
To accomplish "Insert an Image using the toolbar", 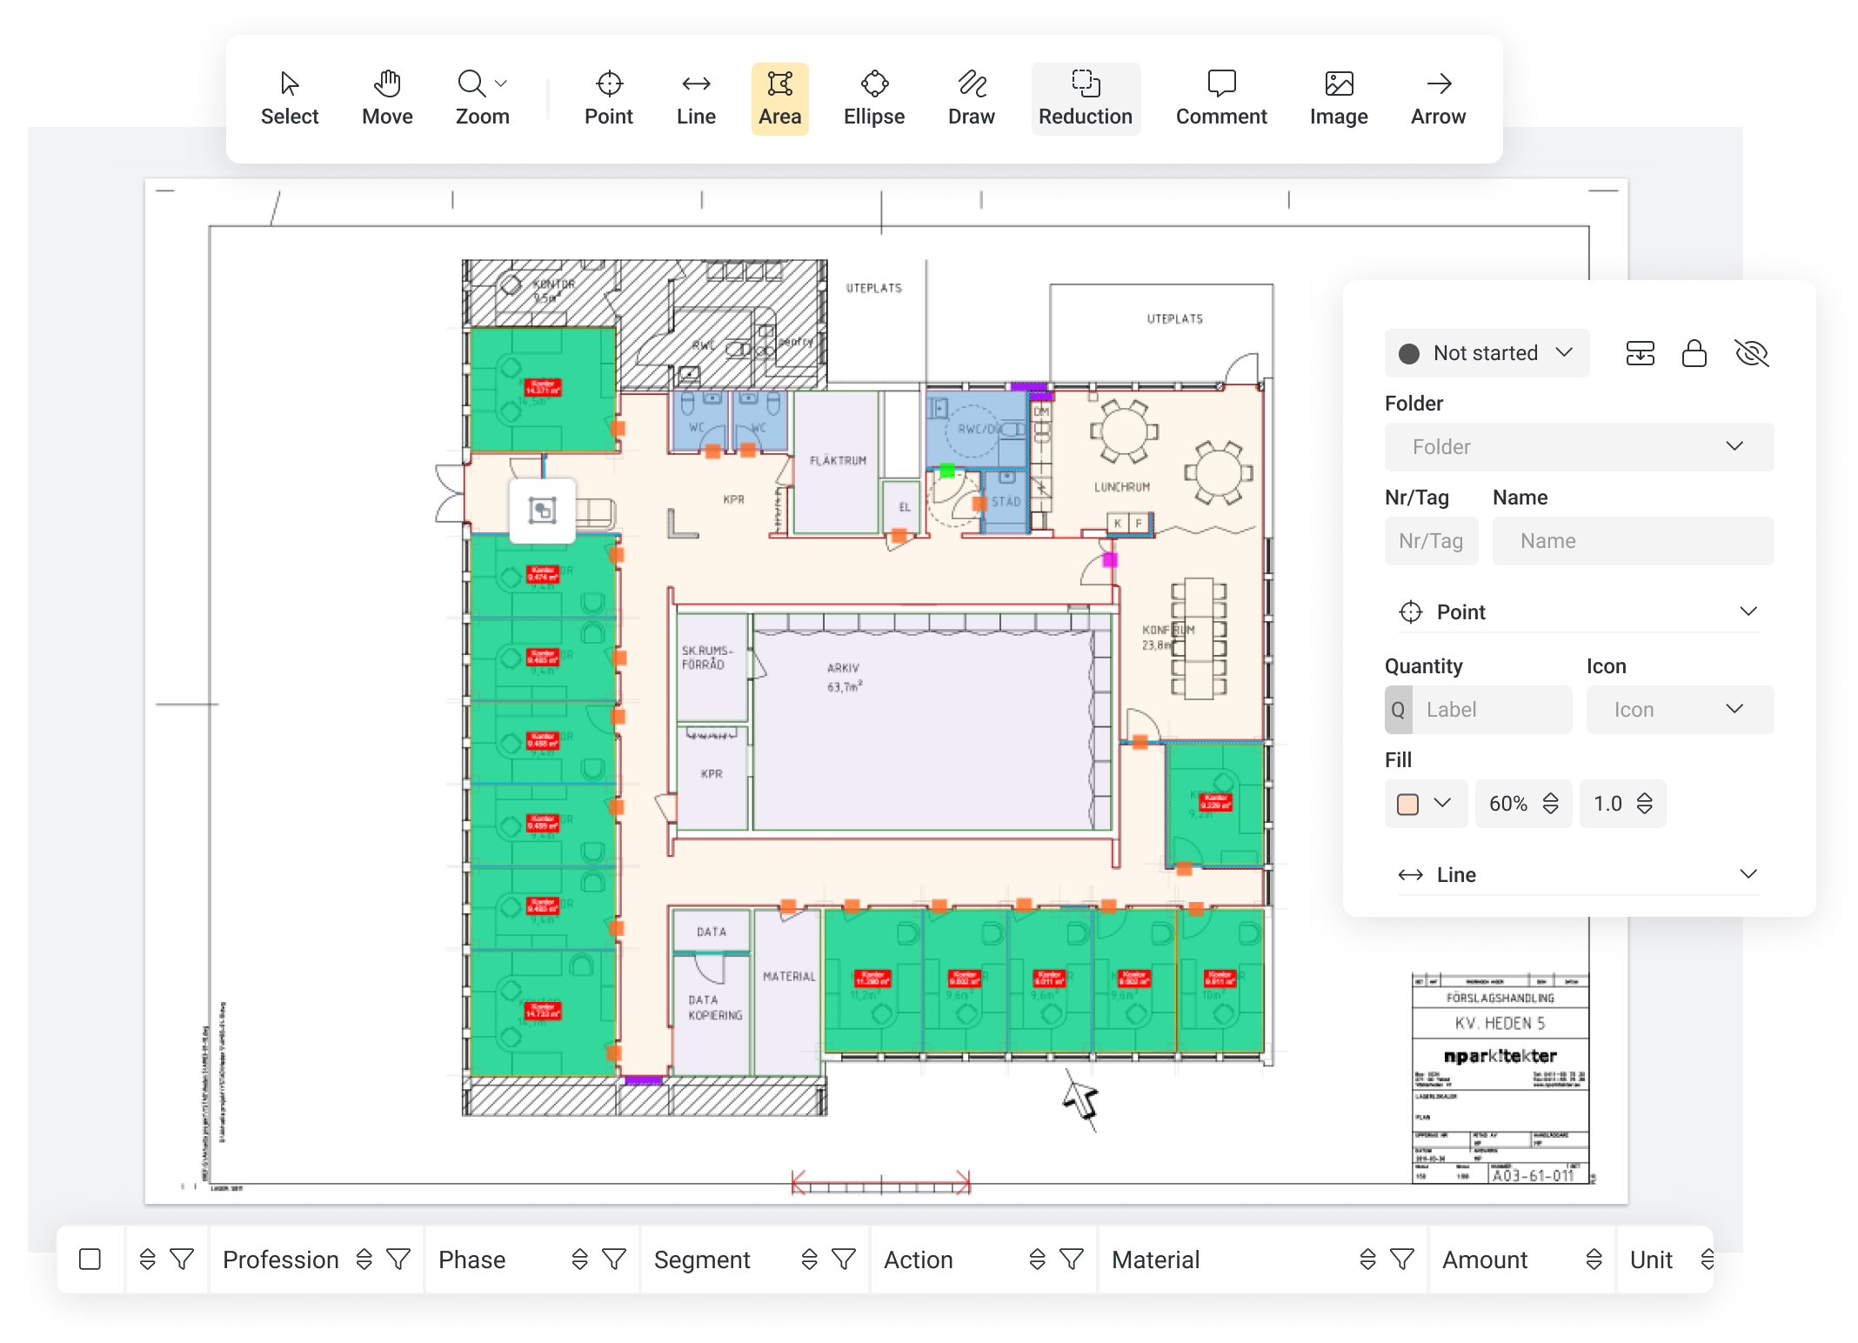I will [1338, 99].
